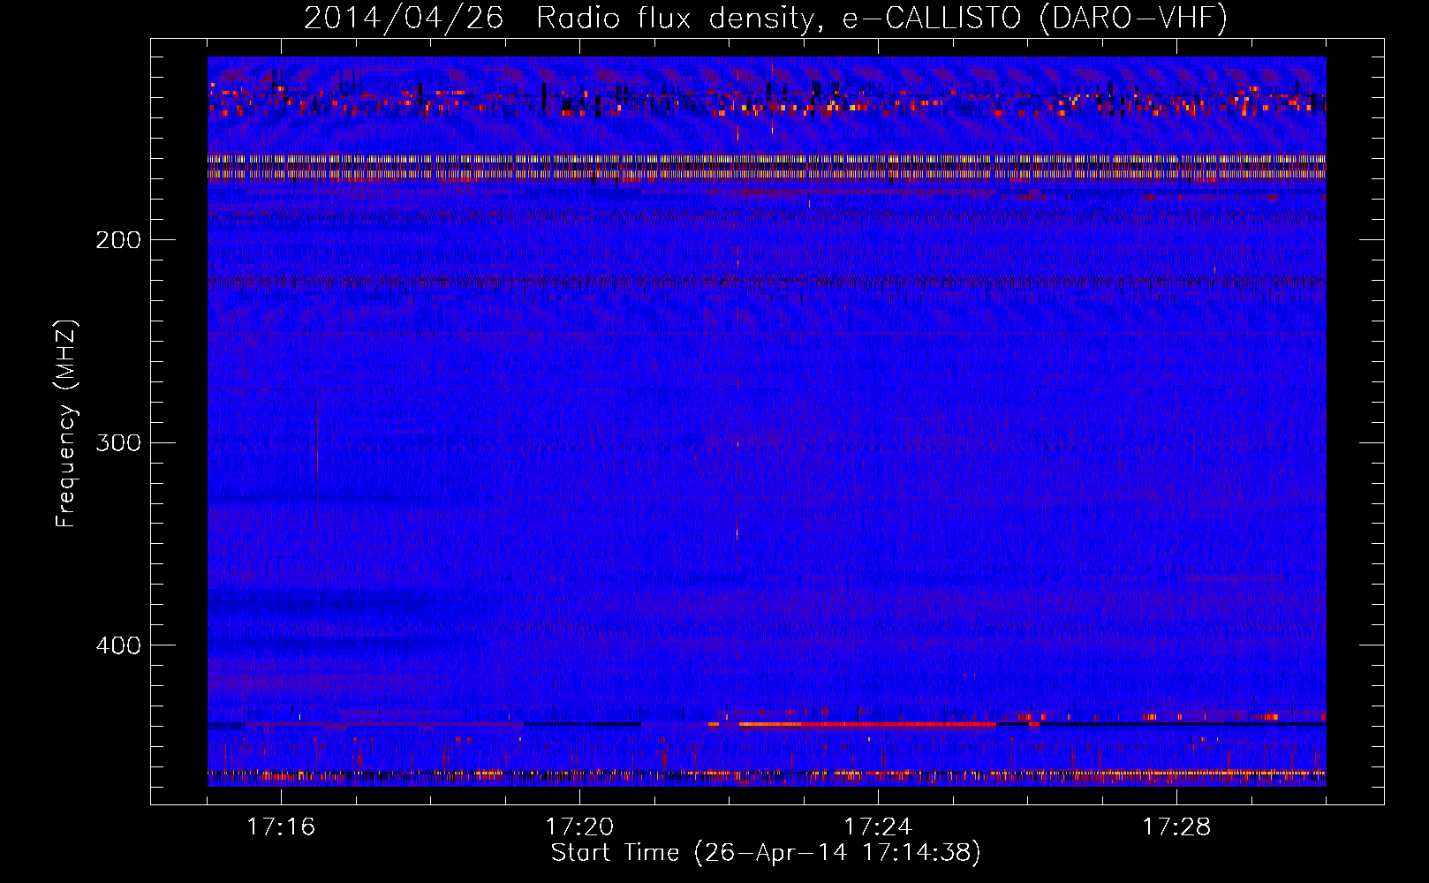Click the 17:16 time tick label

point(281,827)
